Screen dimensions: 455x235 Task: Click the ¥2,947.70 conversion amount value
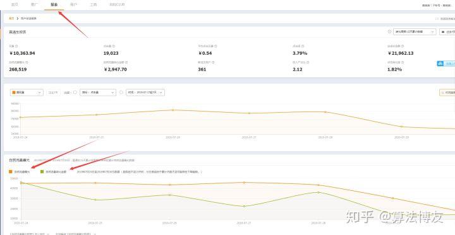pyautogui.click(x=115, y=69)
